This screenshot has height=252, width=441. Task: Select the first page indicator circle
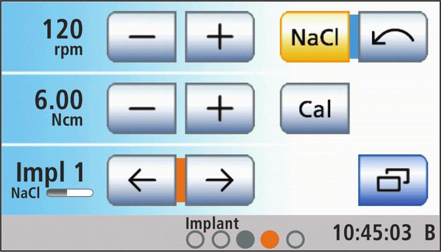click(195, 240)
